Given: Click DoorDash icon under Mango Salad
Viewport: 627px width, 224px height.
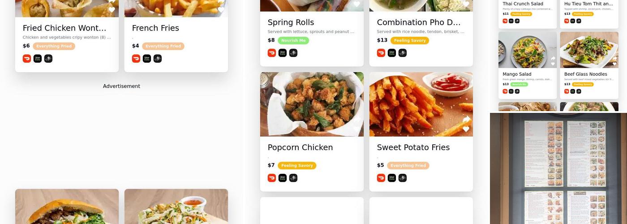Looking at the screenshot, I should tap(505, 91).
